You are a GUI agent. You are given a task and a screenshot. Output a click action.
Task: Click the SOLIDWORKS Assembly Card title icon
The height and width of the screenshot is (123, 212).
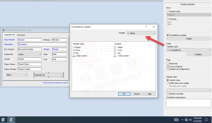pyautogui.click(x=4, y=30)
